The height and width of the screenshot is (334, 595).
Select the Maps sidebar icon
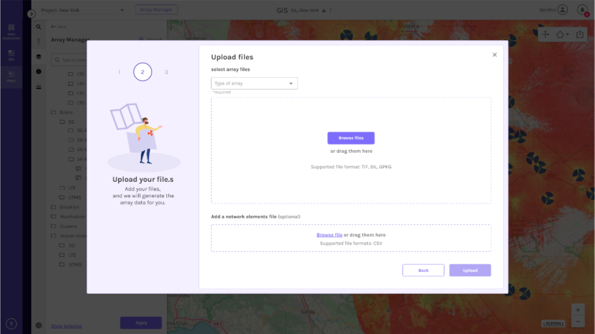11,77
